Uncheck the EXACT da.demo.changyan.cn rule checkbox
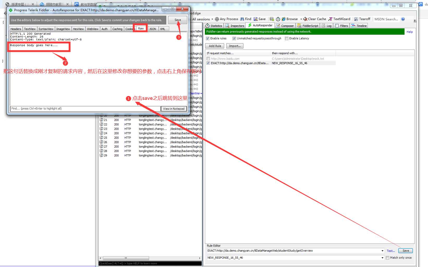The width and height of the screenshot is (428, 267). (208, 63)
